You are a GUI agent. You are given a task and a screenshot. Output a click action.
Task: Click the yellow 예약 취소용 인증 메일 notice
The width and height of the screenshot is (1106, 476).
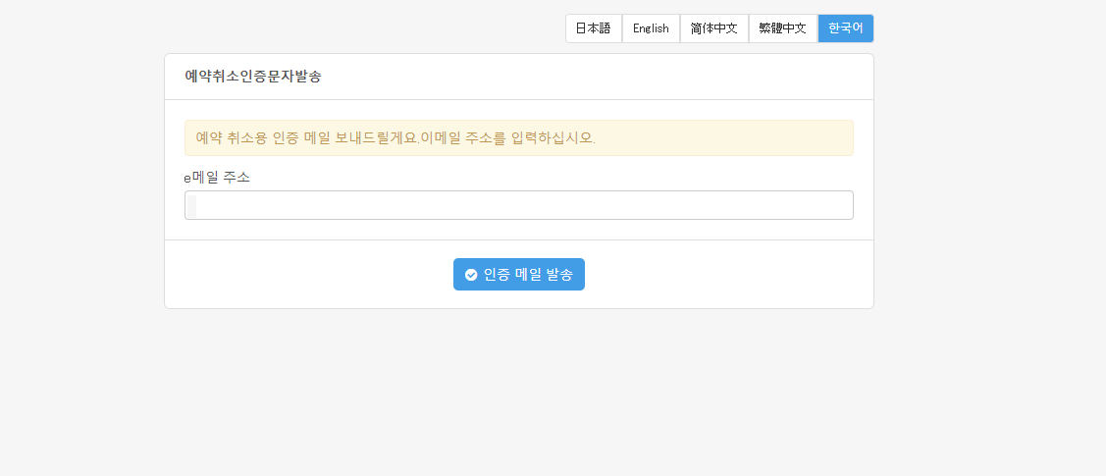coord(518,137)
